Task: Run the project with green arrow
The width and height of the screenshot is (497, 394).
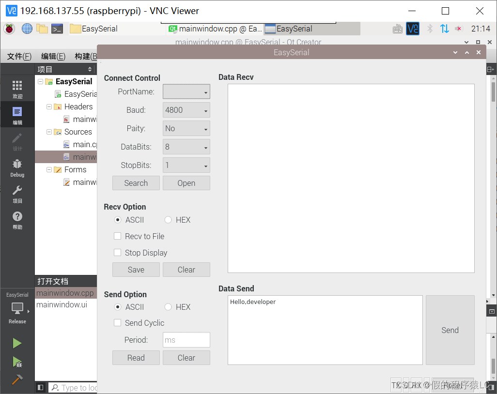Action: (x=17, y=343)
